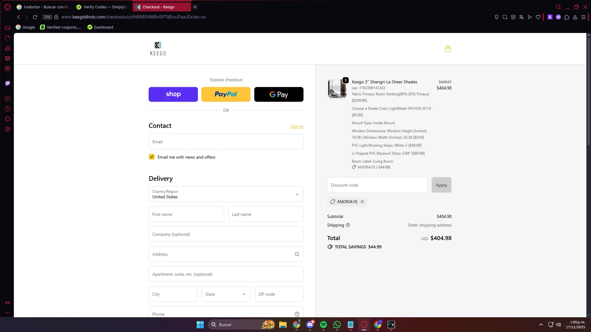The height and width of the screenshot is (332, 591).
Task: Uncheck Email me with news and offers
Action: 152,157
